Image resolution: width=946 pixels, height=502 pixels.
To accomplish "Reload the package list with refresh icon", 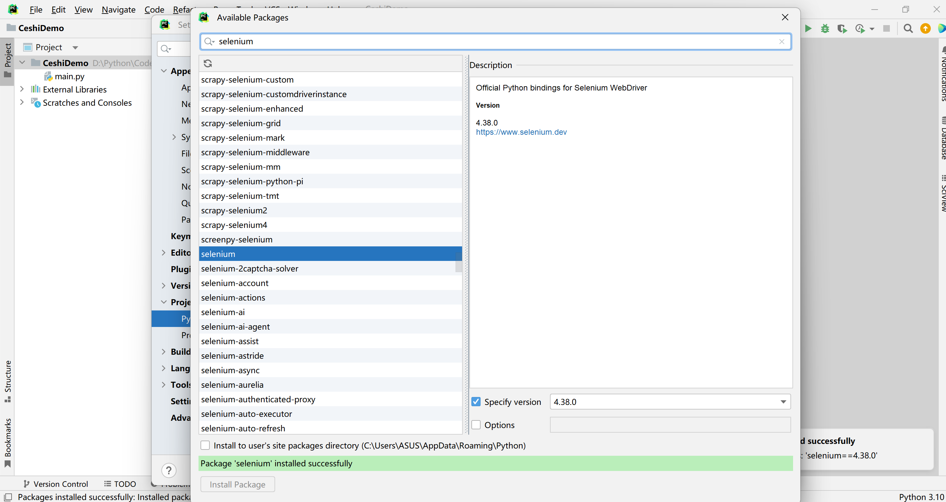I will pyautogui.click(x=208, y=63).
